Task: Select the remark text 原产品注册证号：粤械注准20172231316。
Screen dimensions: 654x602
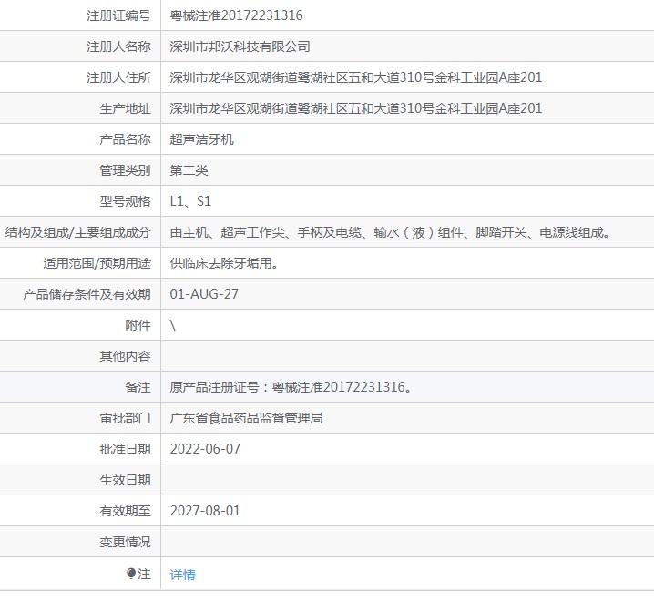Action: tap(291, 387)
